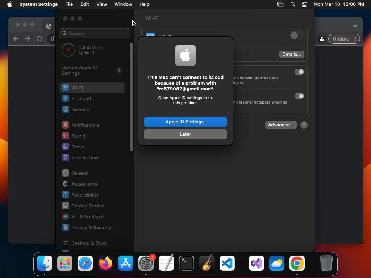Open Firefox from the Dock
The width and height of the screenshot is (371, 278).
pyautogui.click(x=105, y=263)
